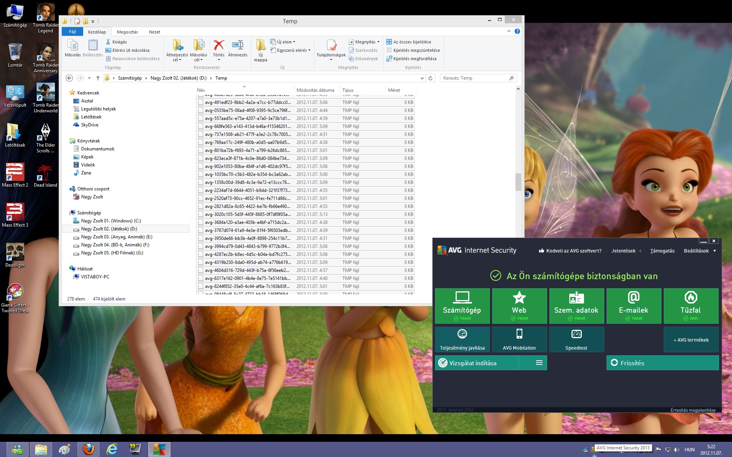Create a new folder with Új mappa
Image resolution: width=732 pixels, height=457 pixels.
click(260, 50)
